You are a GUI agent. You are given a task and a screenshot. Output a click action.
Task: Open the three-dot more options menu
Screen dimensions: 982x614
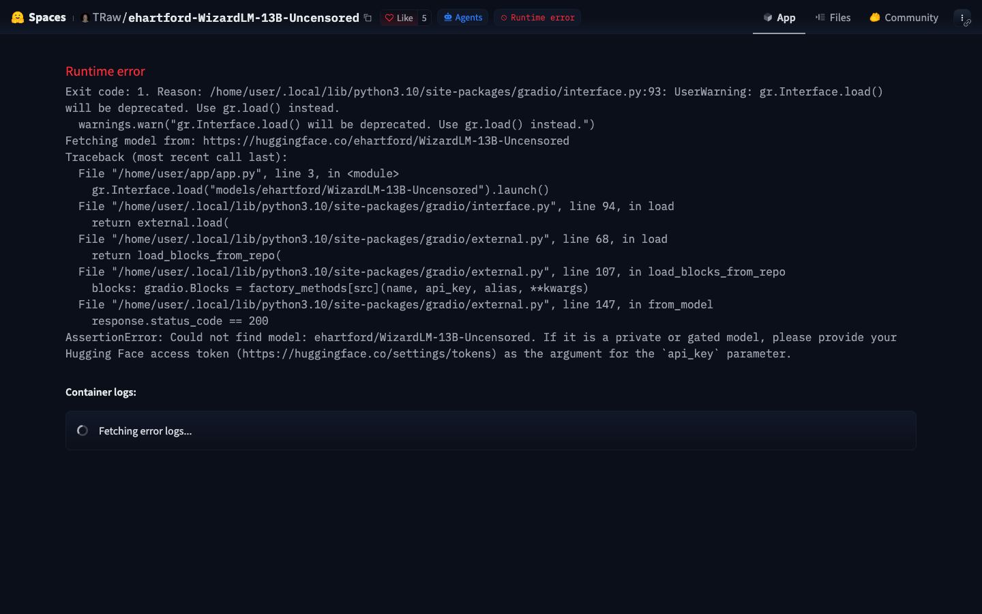[962, 18]
